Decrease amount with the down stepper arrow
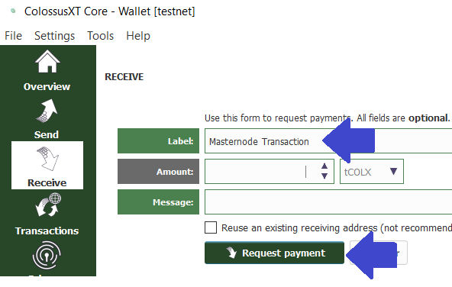The height and width of the screenshot is (287, 452). (x=324, y=176)
